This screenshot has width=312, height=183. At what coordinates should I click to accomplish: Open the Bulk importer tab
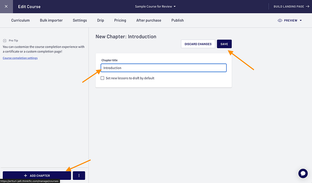click(x=51, y=20)
